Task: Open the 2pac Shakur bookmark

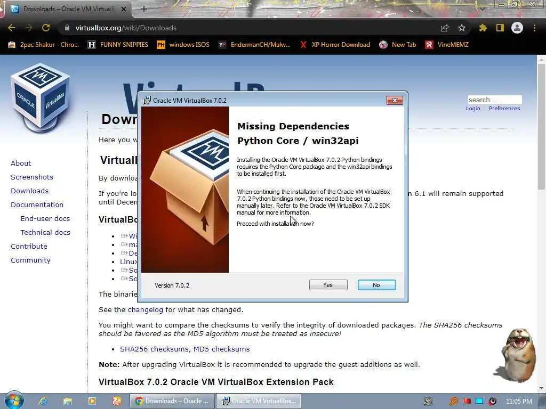Action: point(44,45)
